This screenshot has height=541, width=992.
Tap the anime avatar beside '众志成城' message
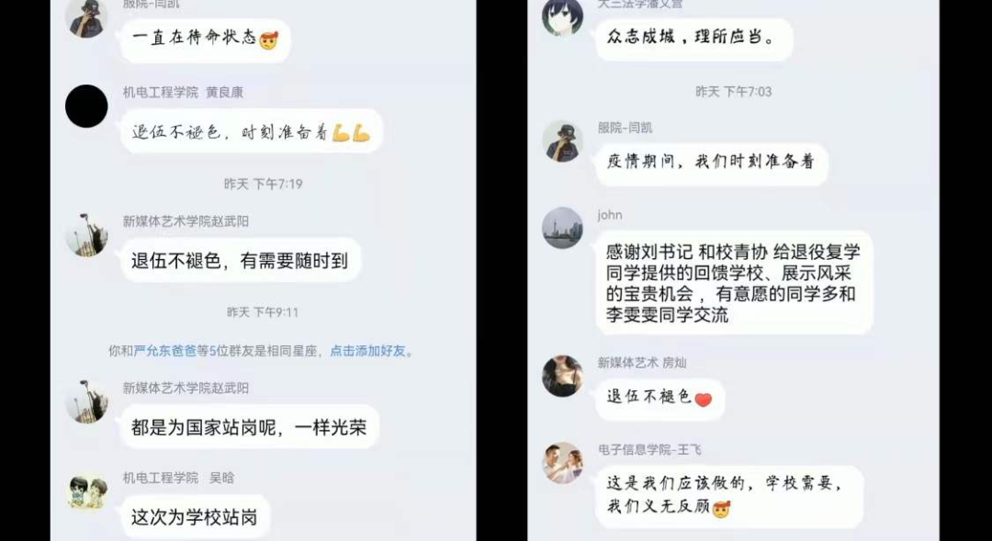562,17
